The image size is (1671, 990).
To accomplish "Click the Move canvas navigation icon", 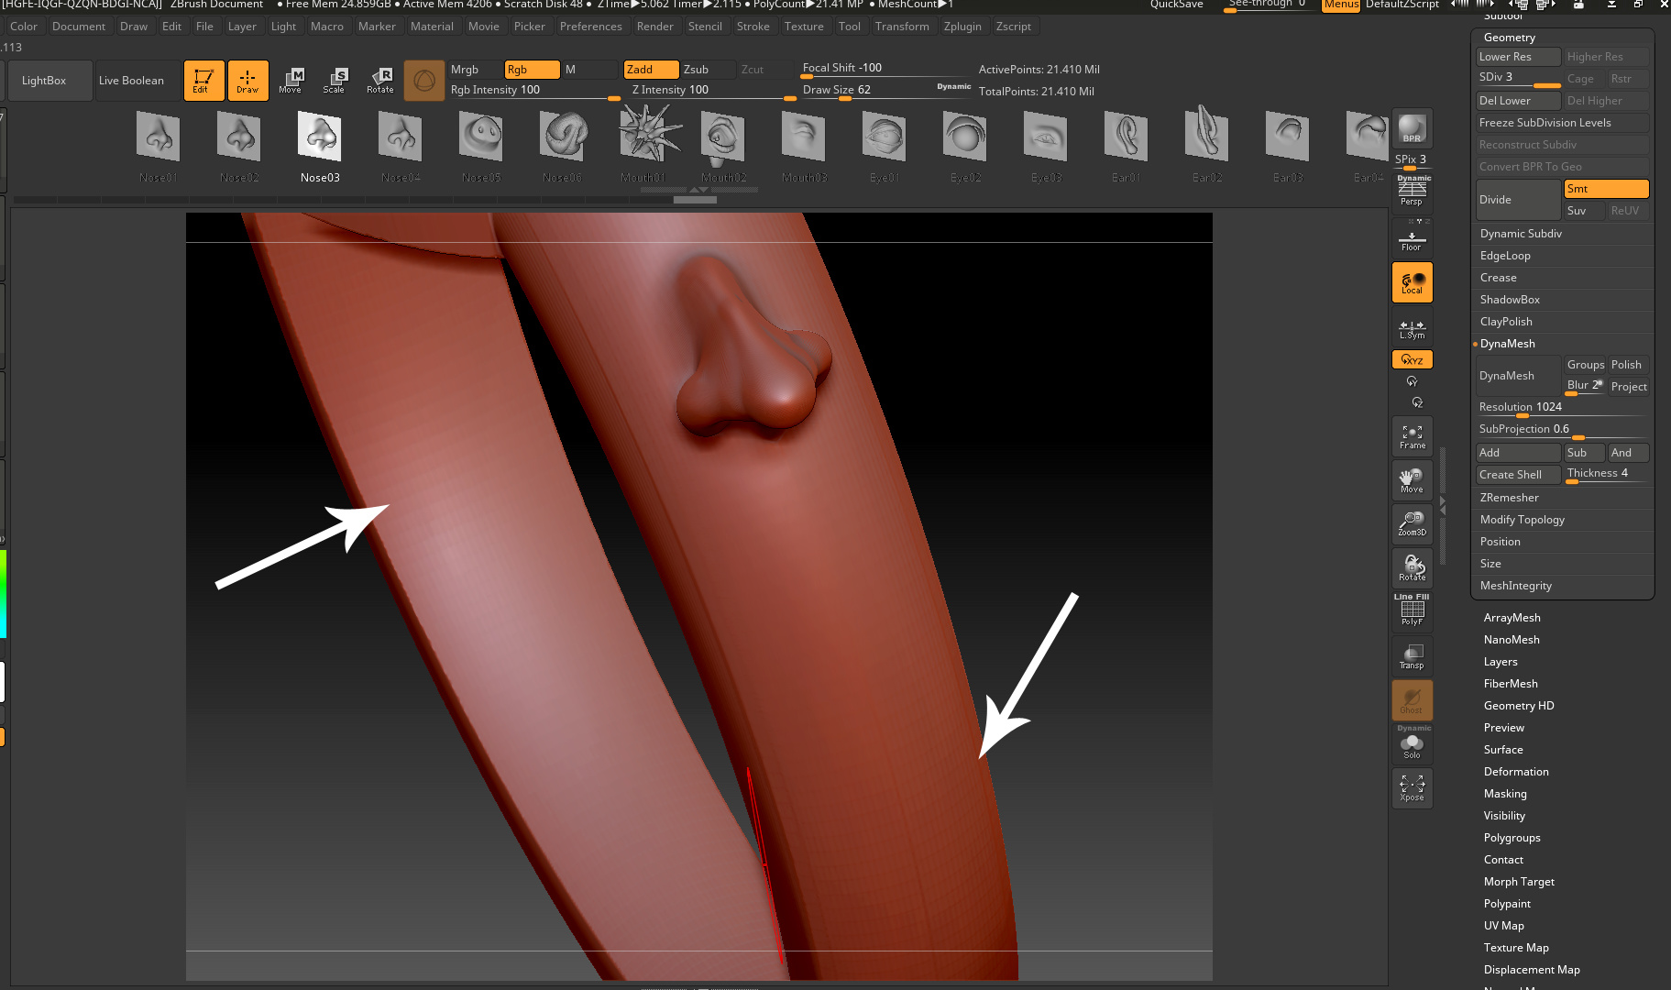I will [1412, 480].
